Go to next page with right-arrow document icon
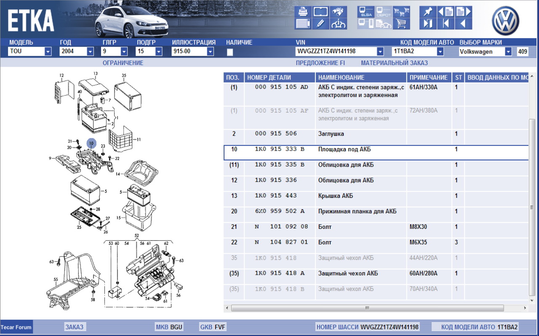539x336 pixels. click(x=464, y=12)
